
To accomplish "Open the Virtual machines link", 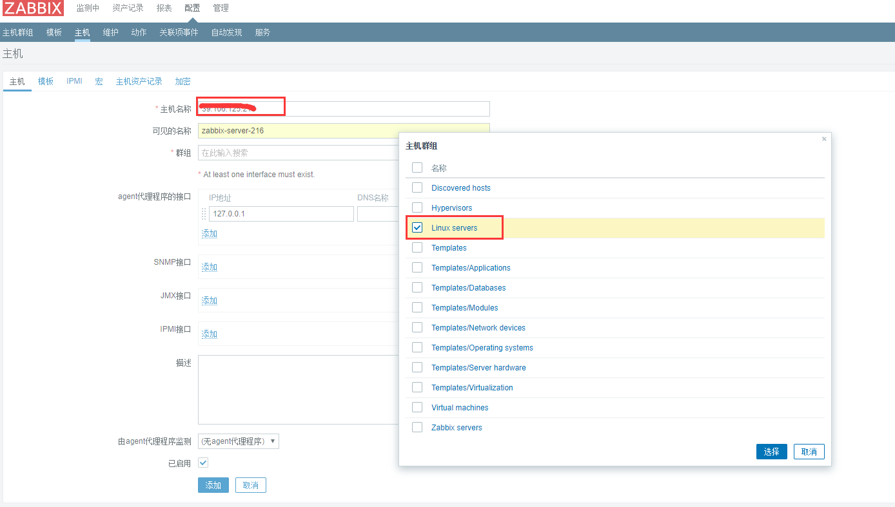I will point(460,408).
